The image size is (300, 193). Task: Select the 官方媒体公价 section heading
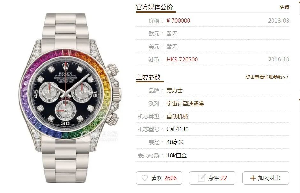coord(154,7)
